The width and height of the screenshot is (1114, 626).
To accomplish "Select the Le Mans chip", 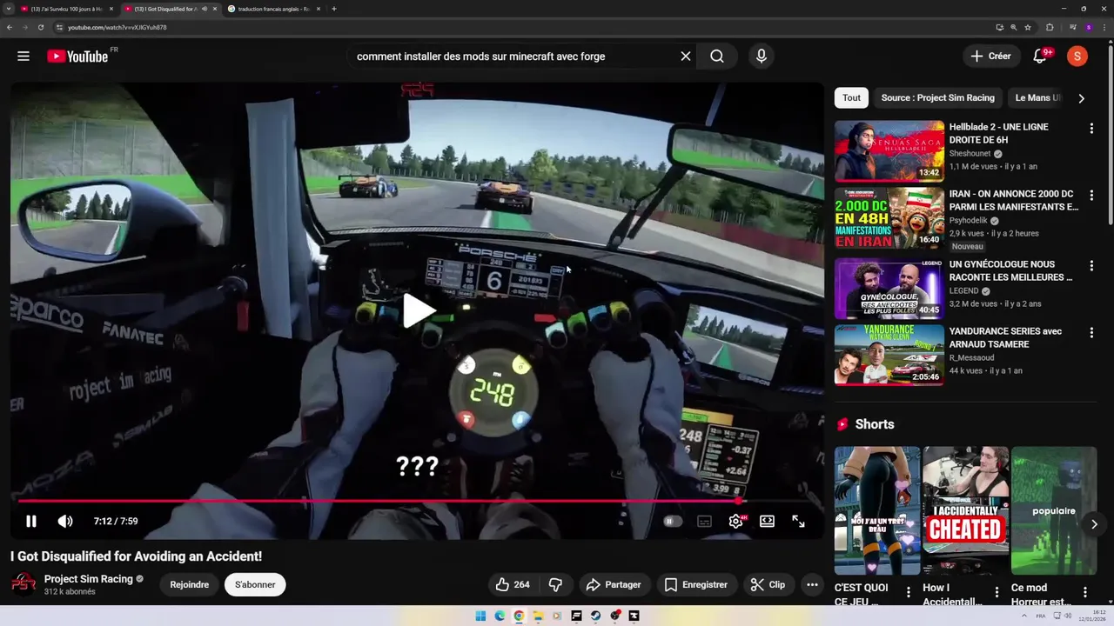I will pyautogui.click(x=1037, y=98).
